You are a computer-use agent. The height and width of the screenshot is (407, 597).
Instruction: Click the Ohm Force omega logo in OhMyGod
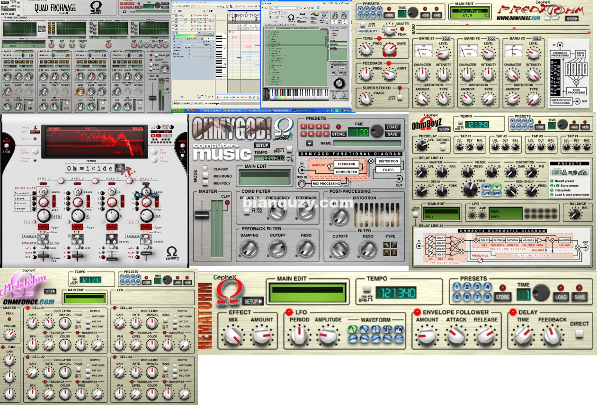[x=284, y=129]
